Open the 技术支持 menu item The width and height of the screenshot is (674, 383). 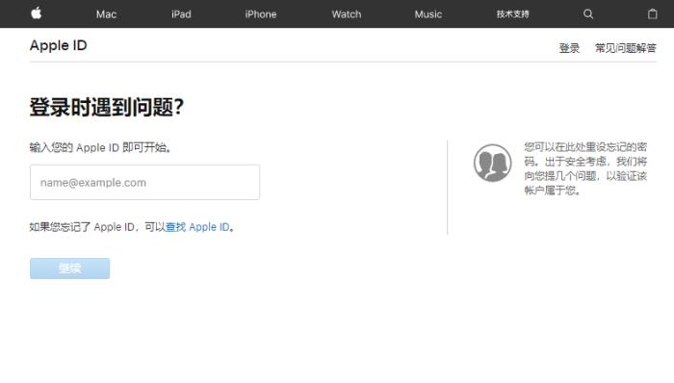(513, 14)
